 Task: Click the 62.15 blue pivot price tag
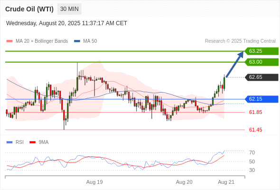(261, 99)
